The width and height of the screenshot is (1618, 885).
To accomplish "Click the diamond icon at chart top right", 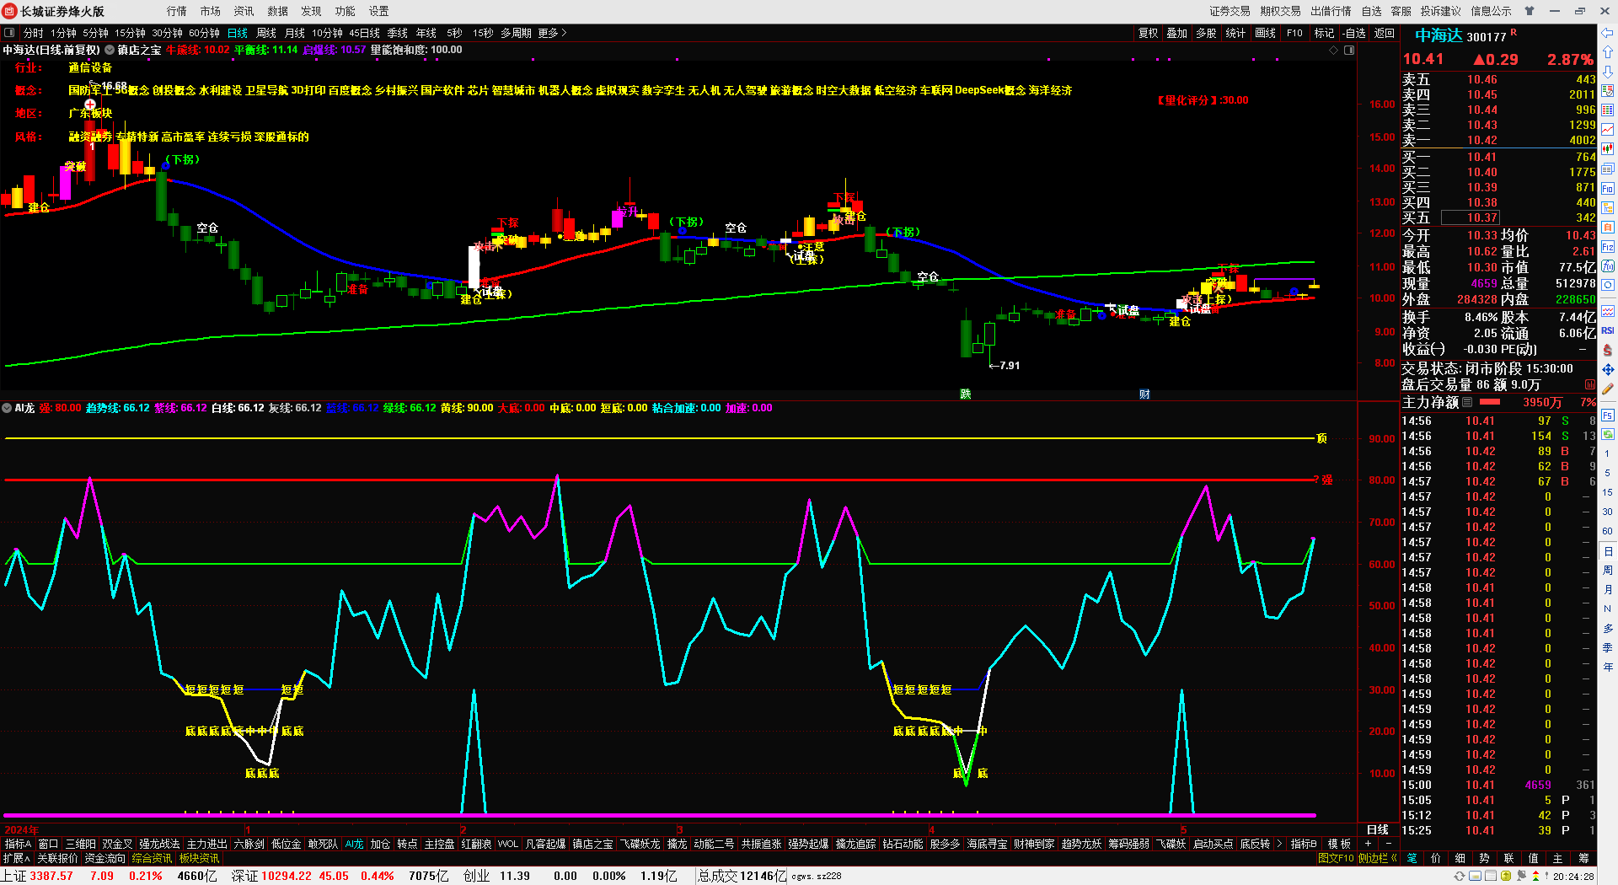I will tap(1333, 51).
